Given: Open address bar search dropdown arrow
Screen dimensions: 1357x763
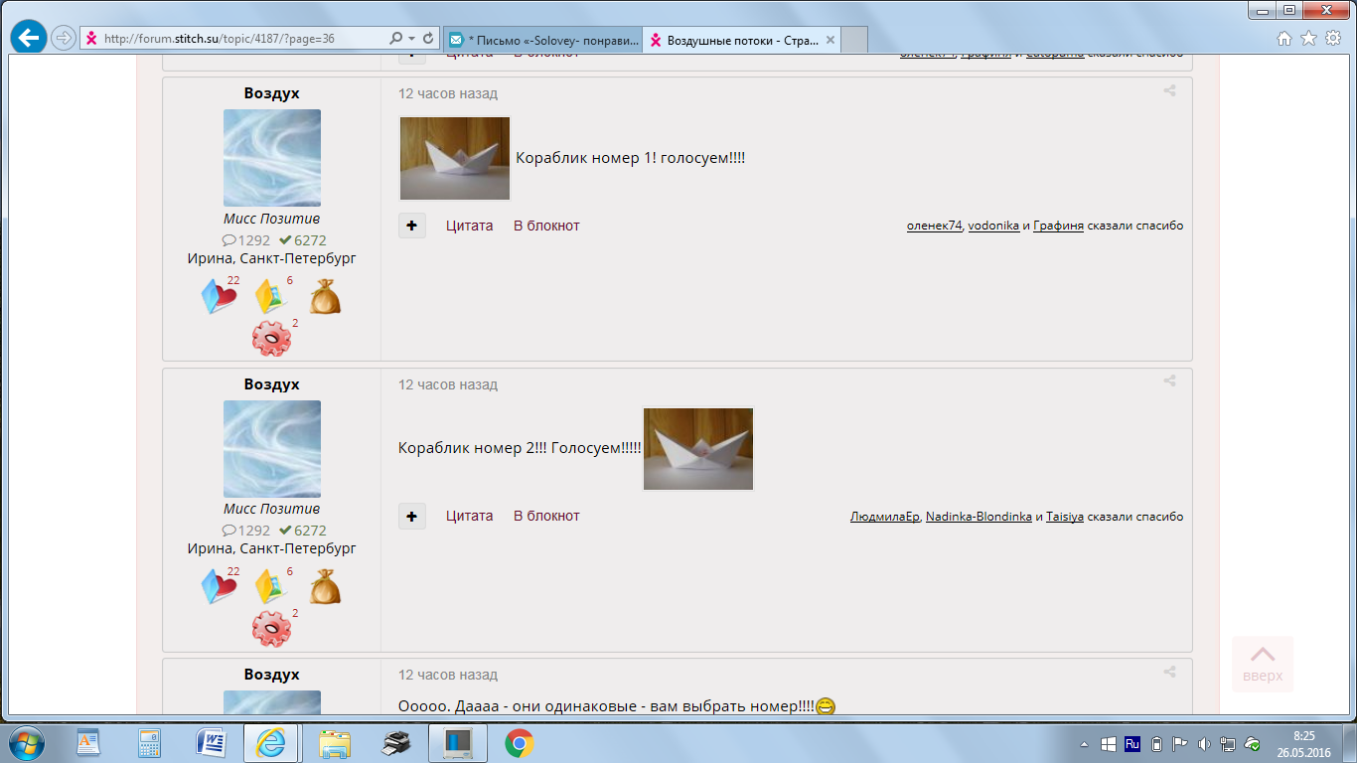Looking at the screenshot, I should pos(406,39).
